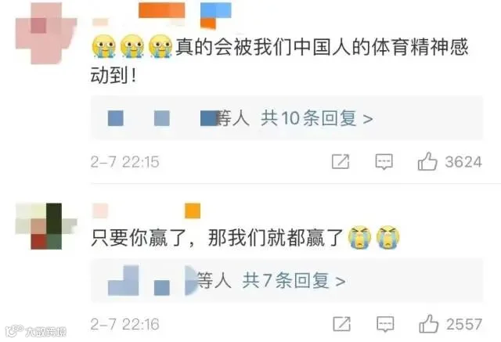This screenshot has width=501, height=342.
Task: Share the first comment via repost icon
Action: tap(341, 161)
